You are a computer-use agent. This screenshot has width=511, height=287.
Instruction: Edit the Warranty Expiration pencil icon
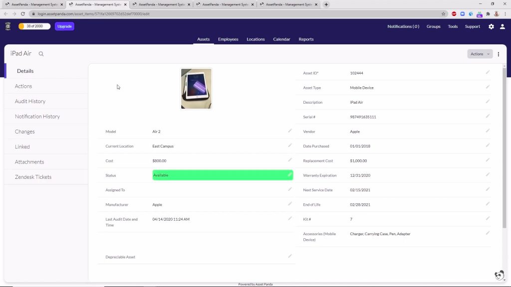488,175
